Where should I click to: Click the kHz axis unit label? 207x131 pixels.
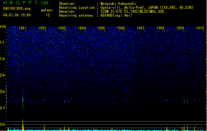3,27
